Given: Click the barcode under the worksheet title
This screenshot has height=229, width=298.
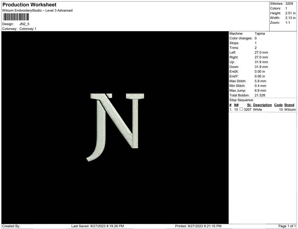Looking at the screenshot, I should (16, 17).
